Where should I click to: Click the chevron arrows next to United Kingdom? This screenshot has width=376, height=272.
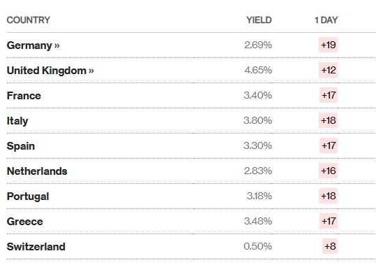(x=91, y=71)
